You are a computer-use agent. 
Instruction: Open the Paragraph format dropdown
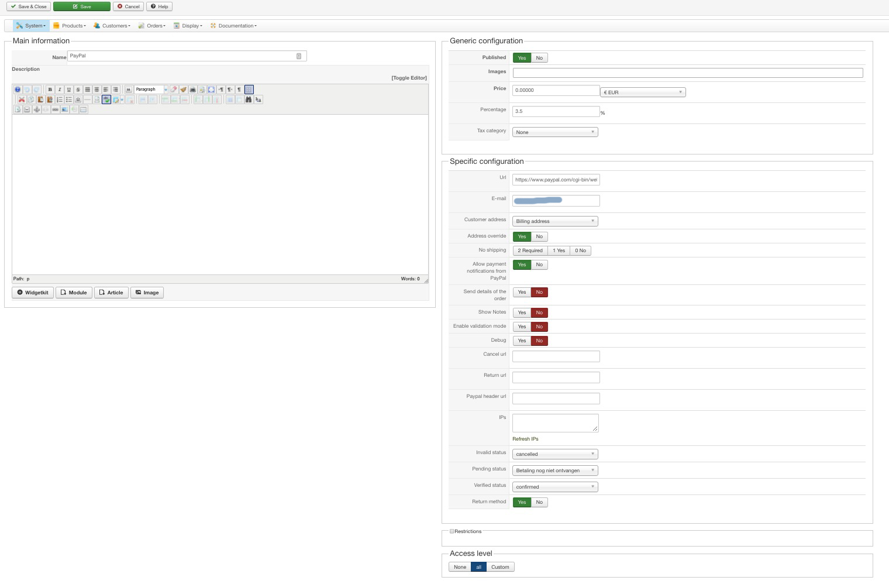pyautogui.click(x=151, y=90)
